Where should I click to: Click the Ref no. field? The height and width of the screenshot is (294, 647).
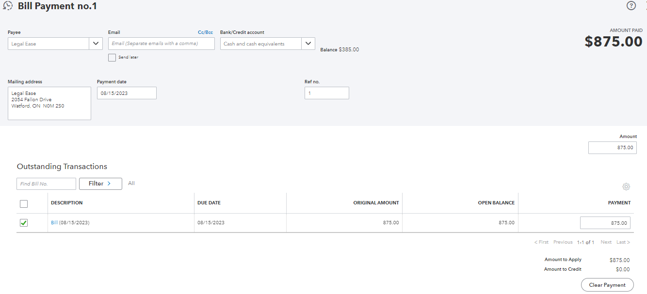pyautogui.click(x=327, y=93)
